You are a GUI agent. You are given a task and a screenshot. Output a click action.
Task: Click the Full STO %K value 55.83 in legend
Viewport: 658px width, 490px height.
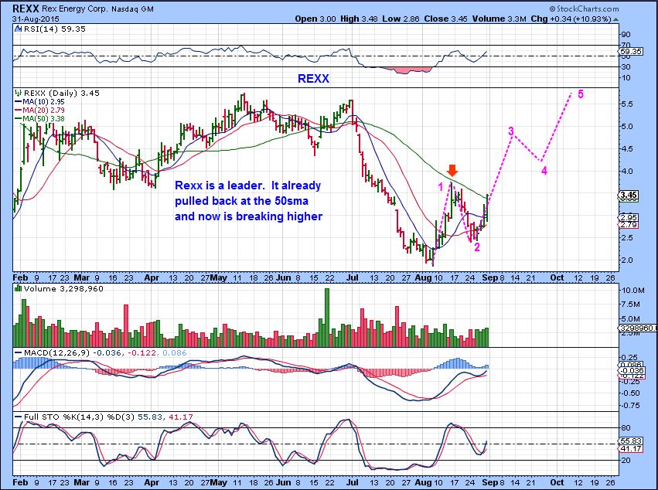click(152, 417)
